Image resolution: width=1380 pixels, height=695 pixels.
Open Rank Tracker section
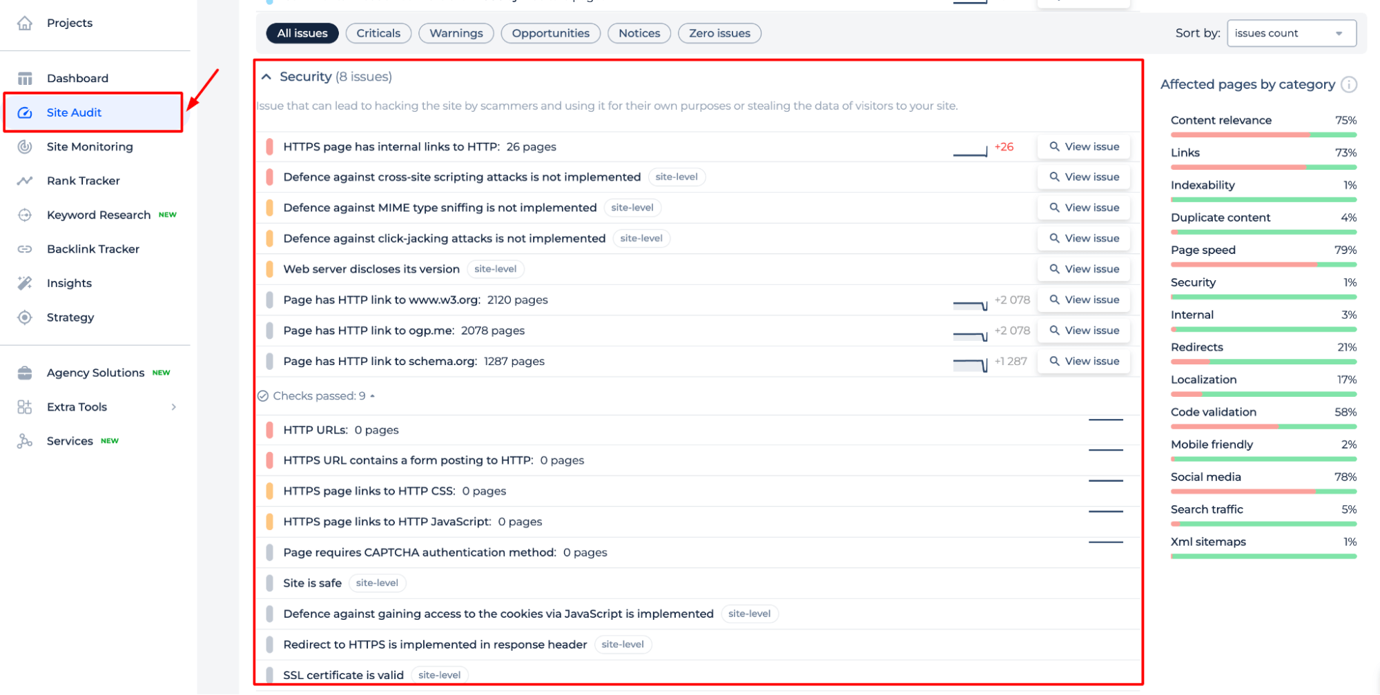click(x=84, y=181)
